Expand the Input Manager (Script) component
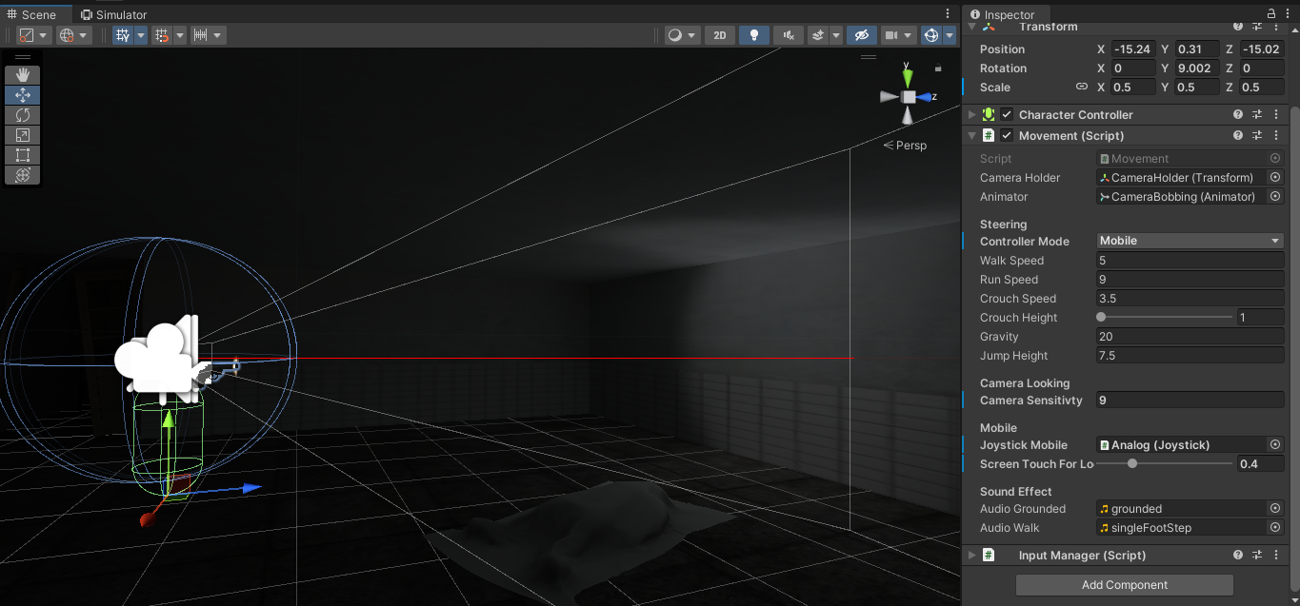 pos(971,555)
